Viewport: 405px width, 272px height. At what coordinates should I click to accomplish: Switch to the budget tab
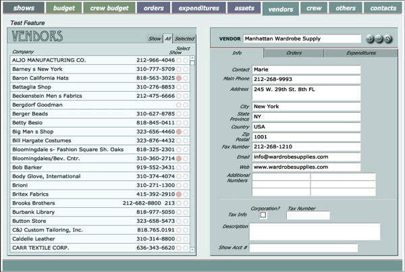pos(64,7)
